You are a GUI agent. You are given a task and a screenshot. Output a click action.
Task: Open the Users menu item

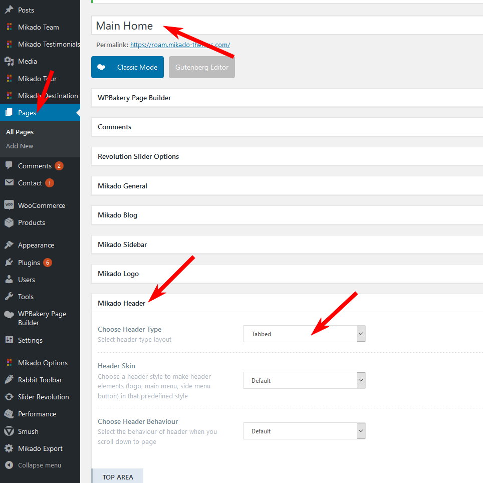pyautogui.click(x=27, y=280)
